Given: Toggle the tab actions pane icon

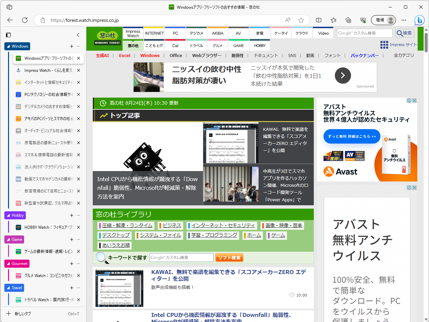Looking at the screenshot, I should pyautogui.click(x=8, y=35).
